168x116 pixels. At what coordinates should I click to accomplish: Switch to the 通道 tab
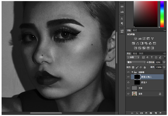click(134, 53)
